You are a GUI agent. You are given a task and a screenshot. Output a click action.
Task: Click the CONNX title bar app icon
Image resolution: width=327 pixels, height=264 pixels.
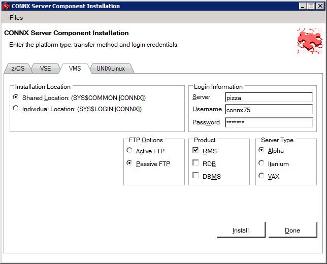(x=6, y=6)
